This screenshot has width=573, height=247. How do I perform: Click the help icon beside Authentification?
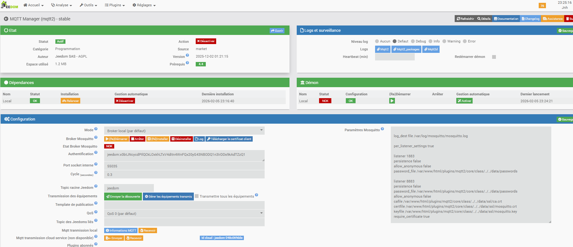pos(96,153)
